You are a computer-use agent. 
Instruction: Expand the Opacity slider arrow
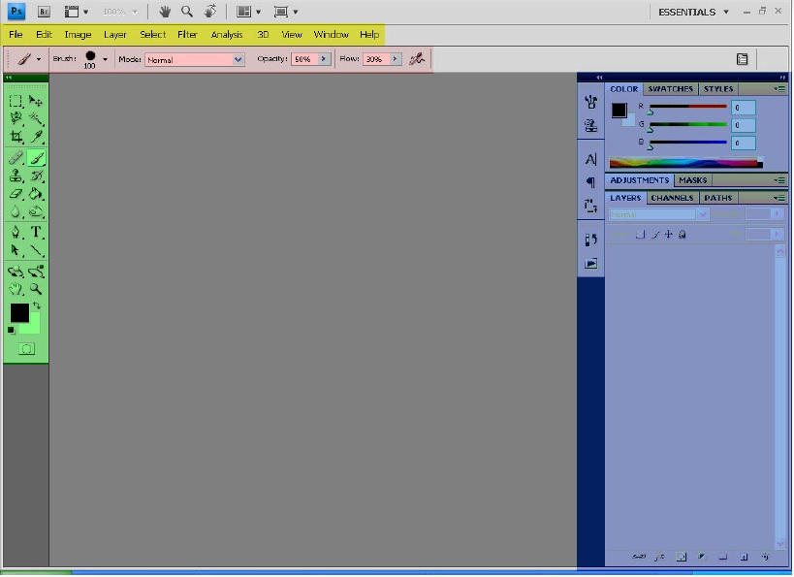tap(325, 59)
